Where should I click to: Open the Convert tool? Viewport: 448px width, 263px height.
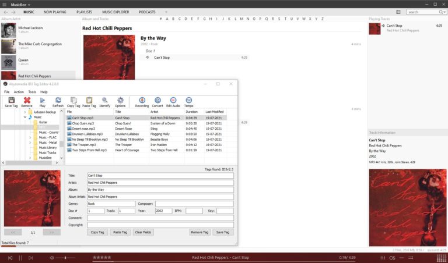157,102
